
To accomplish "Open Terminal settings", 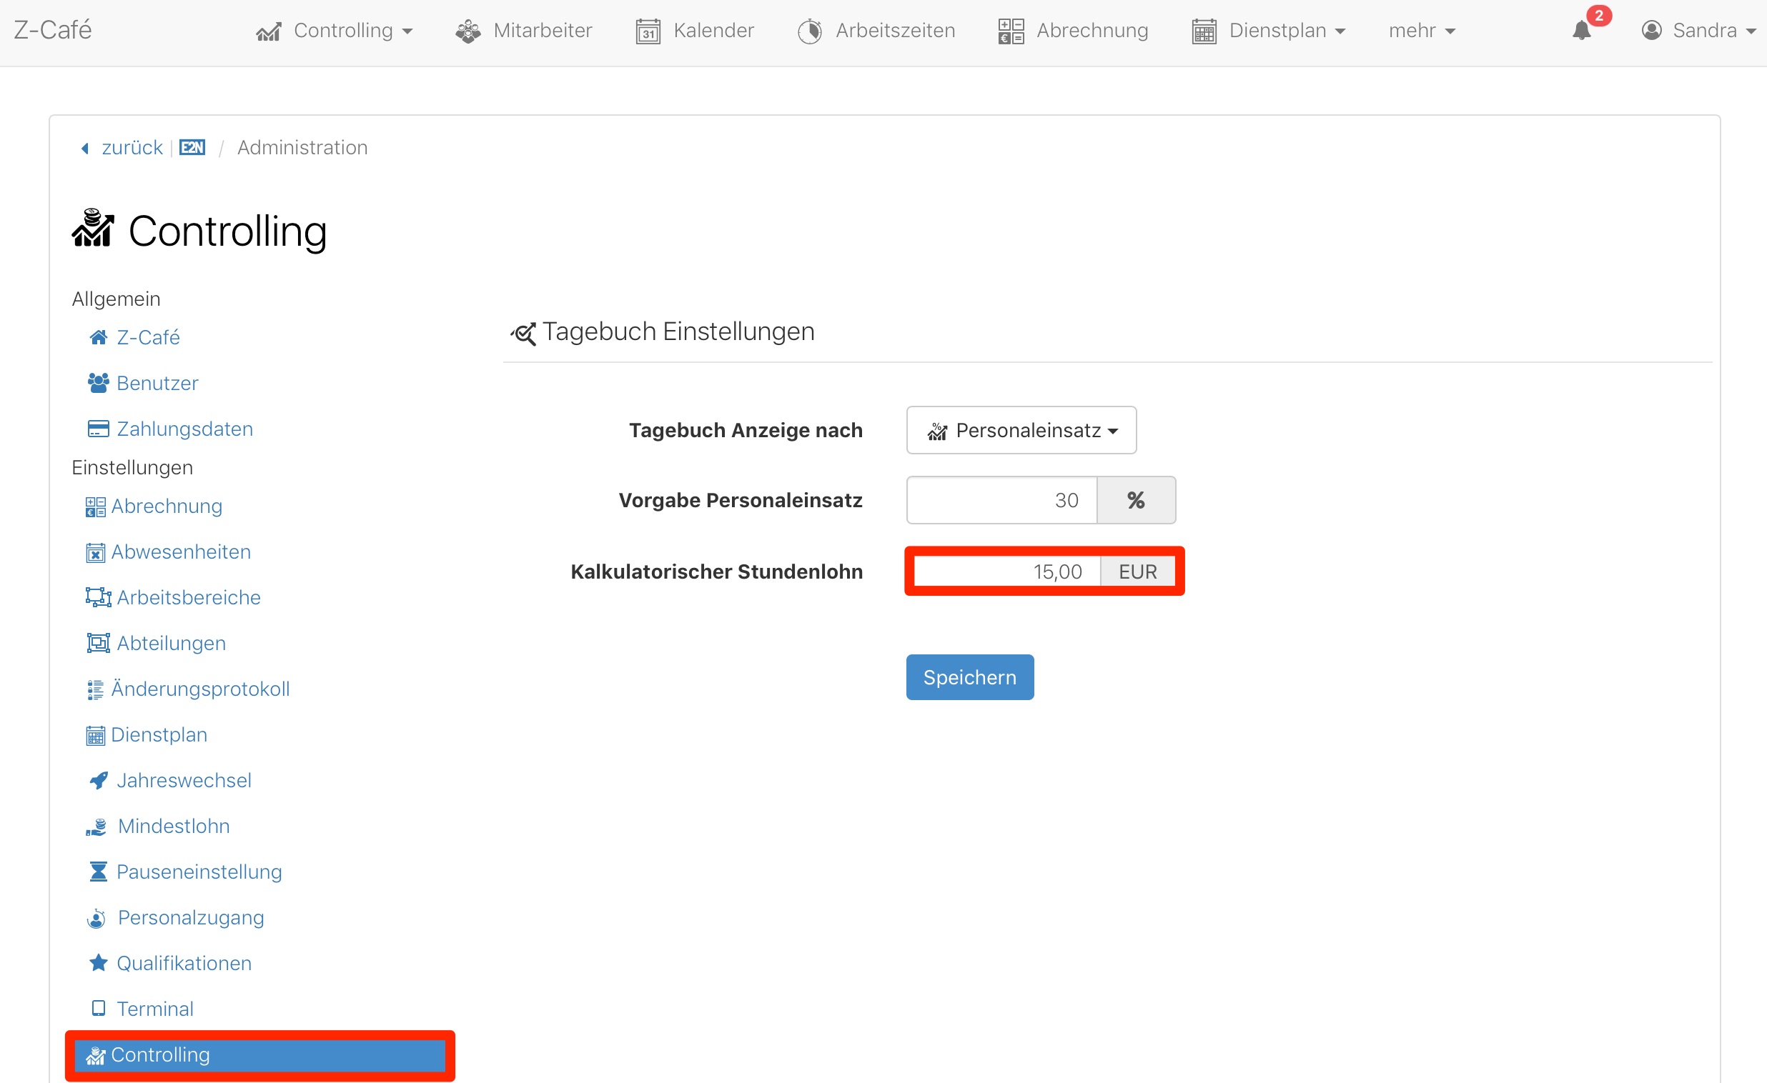I will (x=156, y=1010).
